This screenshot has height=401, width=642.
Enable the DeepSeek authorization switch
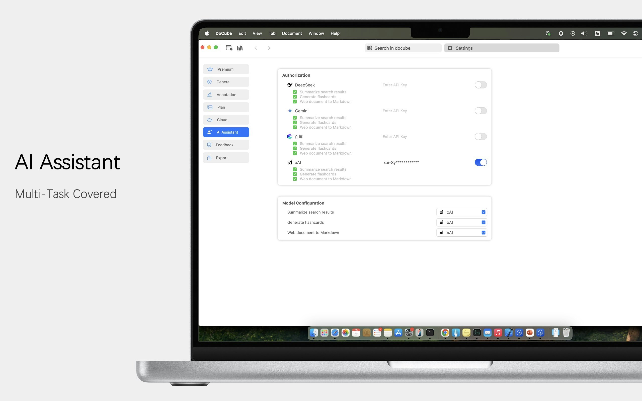(480, 85)
